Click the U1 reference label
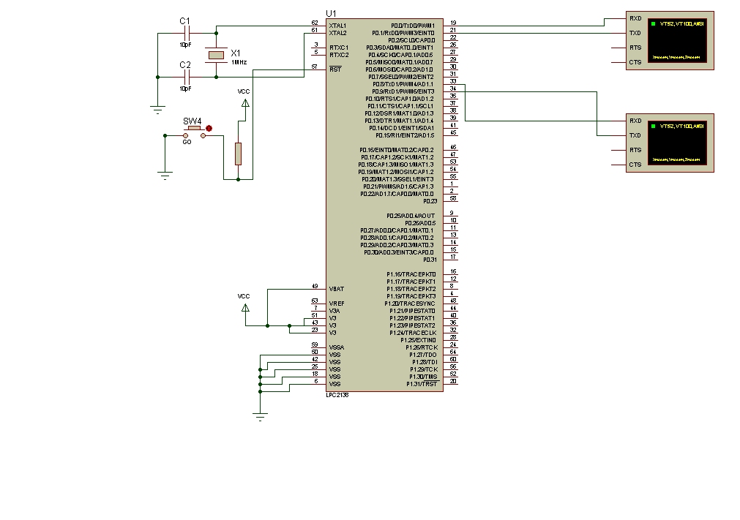The height and width of the screenshot is (520, 740). [x=332, y=13]
